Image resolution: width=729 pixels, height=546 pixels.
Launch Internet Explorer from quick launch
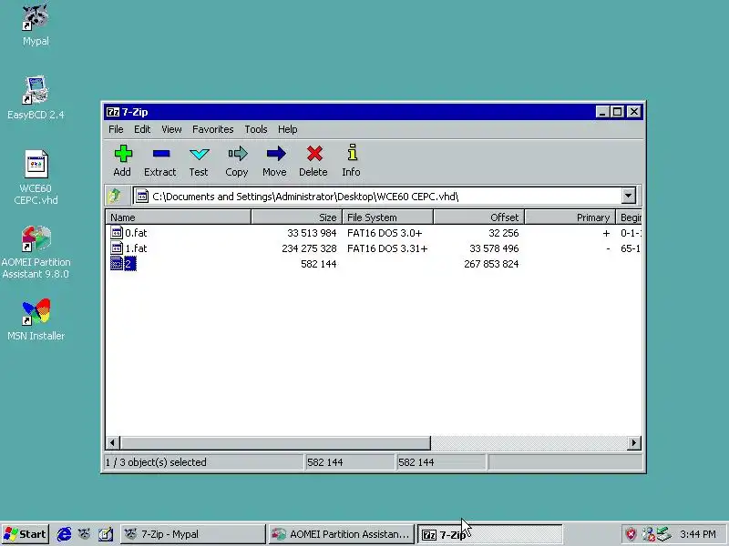pos(64,534)
